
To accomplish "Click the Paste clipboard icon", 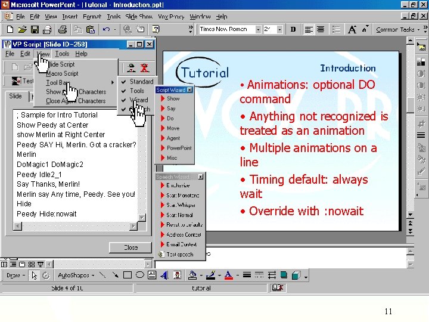I will pos(91,29).
